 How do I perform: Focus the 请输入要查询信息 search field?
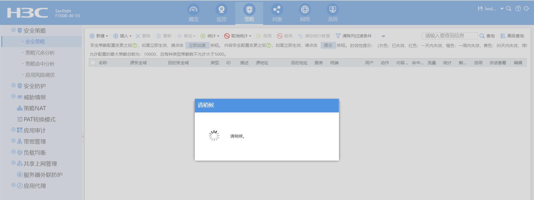(450, 36)
